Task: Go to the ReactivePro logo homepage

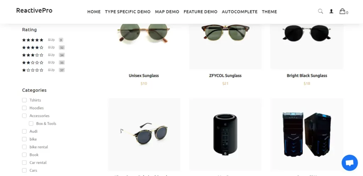Action: tap(34, 10)
